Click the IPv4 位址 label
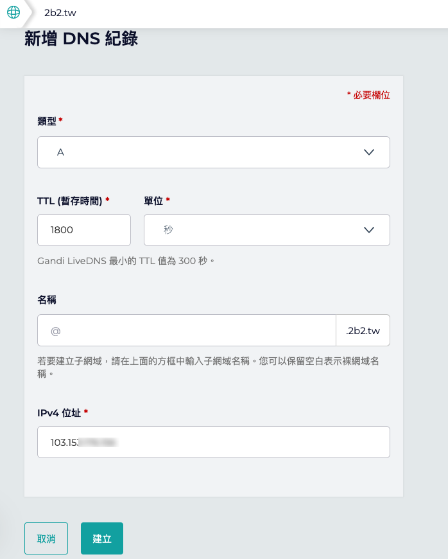 (59, 413)
